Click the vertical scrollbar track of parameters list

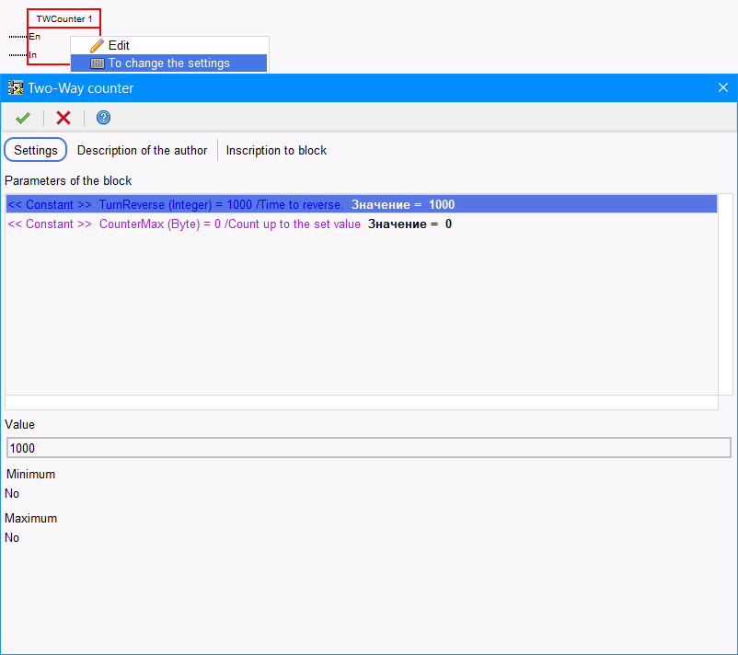(725, 294)
